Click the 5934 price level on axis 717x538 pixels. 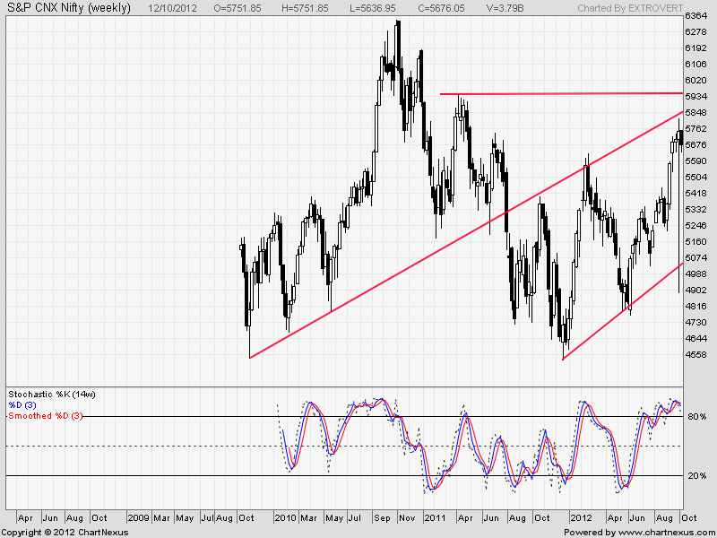click(695, 97)
